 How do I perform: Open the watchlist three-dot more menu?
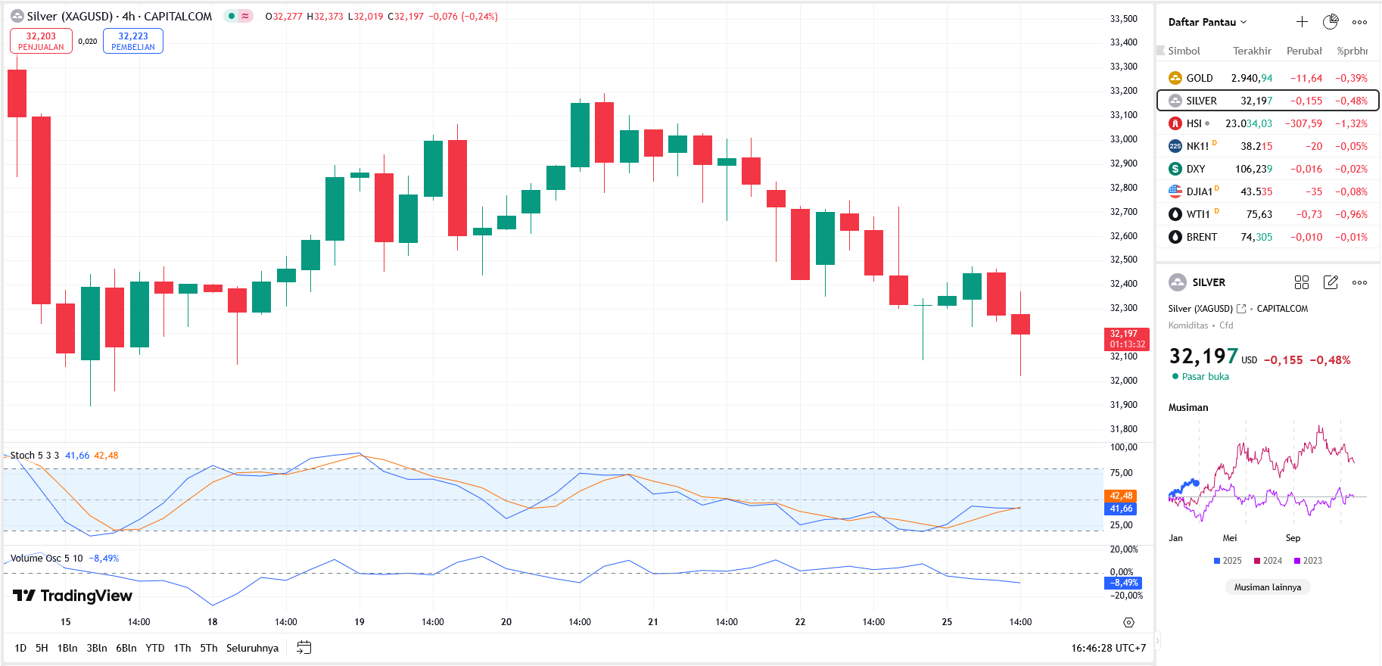click(x=1359, y=22)
